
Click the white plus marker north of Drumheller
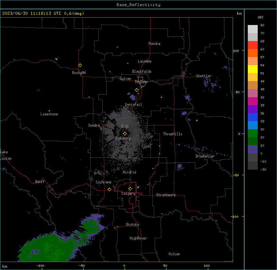tap(197, 120)
